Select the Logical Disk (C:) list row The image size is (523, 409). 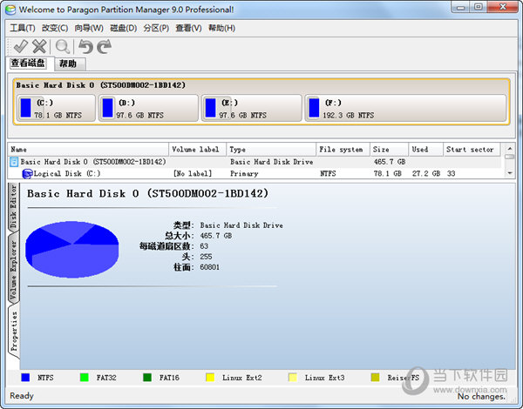click(255, 173)
